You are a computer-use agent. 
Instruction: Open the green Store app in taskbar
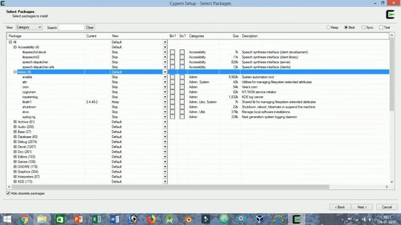[x=60, y=219]
